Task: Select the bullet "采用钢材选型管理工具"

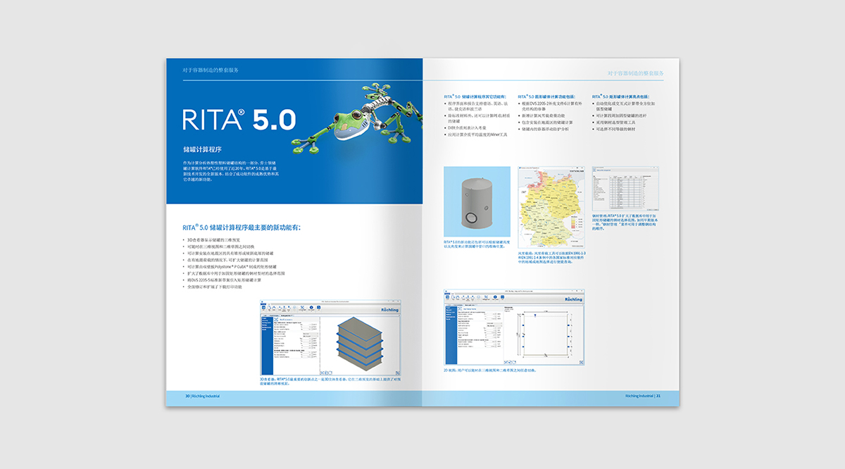Action: pyautogui.click(x=616, y=122)
